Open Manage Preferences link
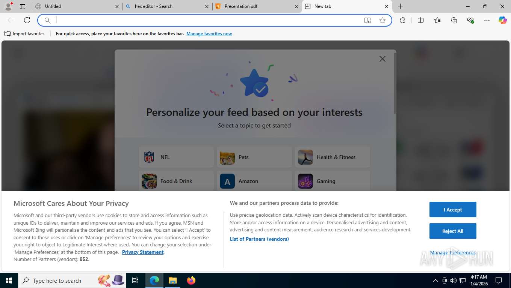This screenshot has width=511, height=288. pyautogui.click(x=453, y=253)
